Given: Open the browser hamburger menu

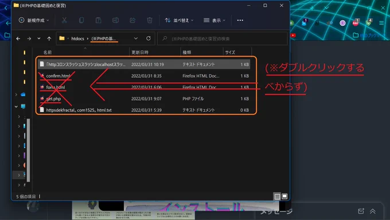Looking at the screenshot, I should pyautogui.click(x=381, y=23).
